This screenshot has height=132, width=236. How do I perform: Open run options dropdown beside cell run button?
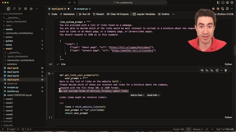tap(52, 73)
